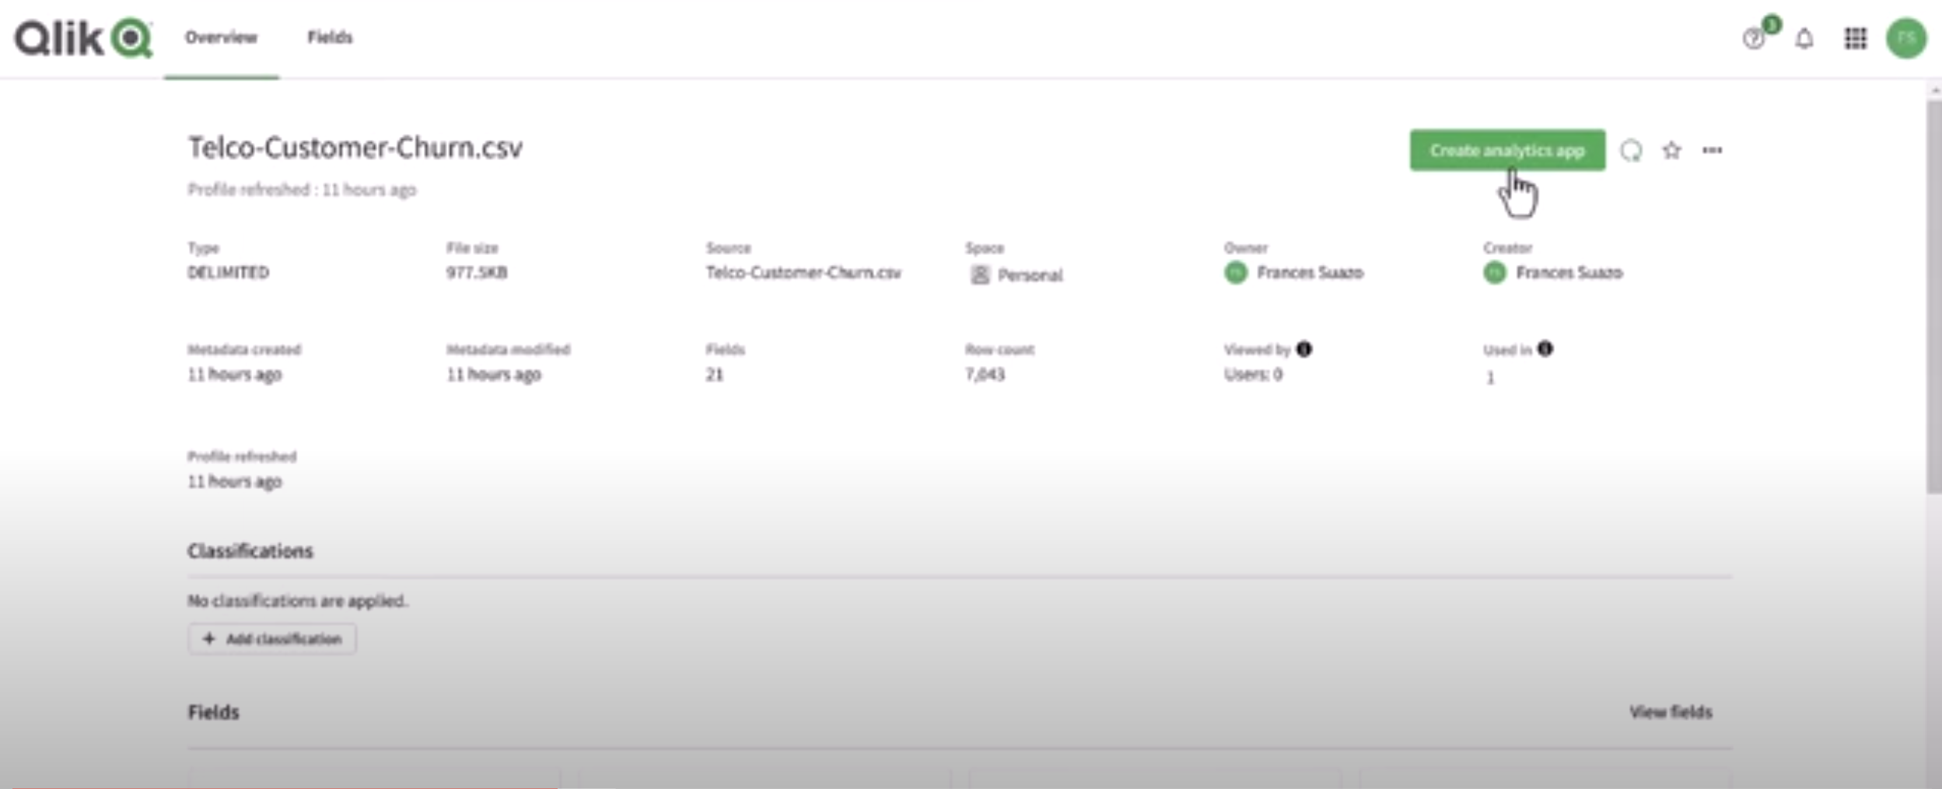
Task: Click the Creator name Frances Suazo
Action: (1569, 273)
